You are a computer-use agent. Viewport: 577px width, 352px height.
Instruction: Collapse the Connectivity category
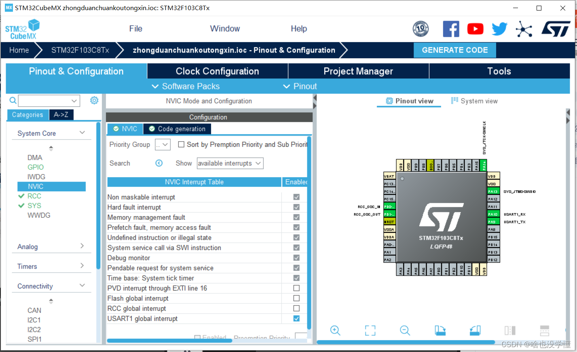[x=82, y=286]
